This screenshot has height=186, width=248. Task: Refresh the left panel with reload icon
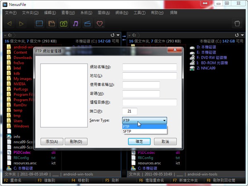(112, 35)
